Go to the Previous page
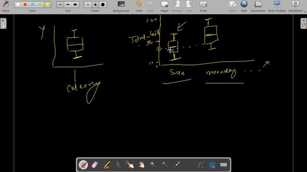 [177, 6]
